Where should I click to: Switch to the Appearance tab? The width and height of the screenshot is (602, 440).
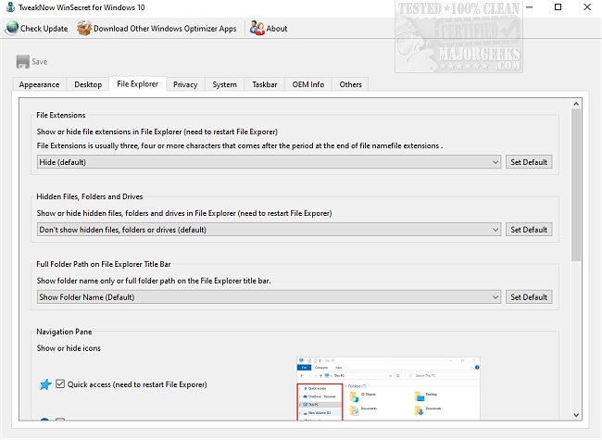point(39,84)
